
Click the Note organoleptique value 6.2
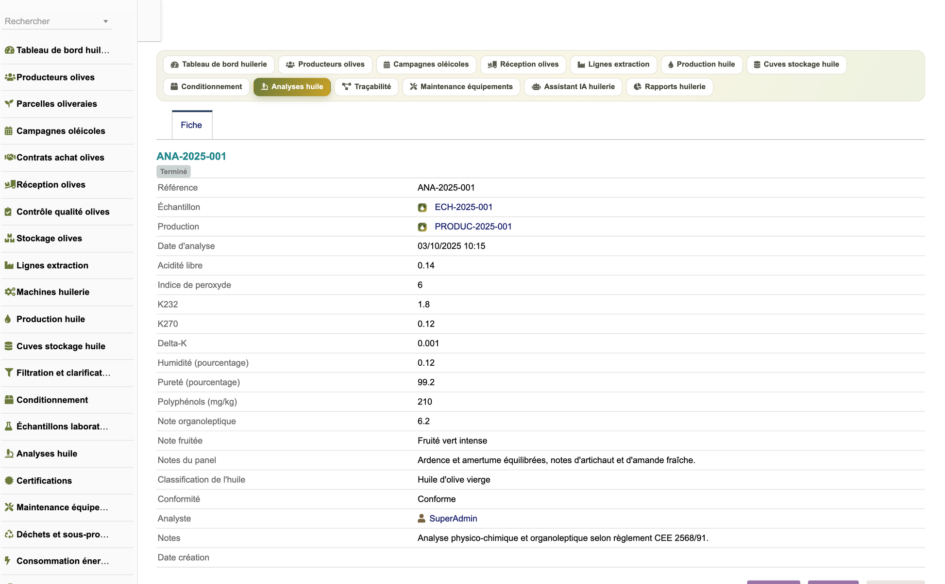(423, 421)
